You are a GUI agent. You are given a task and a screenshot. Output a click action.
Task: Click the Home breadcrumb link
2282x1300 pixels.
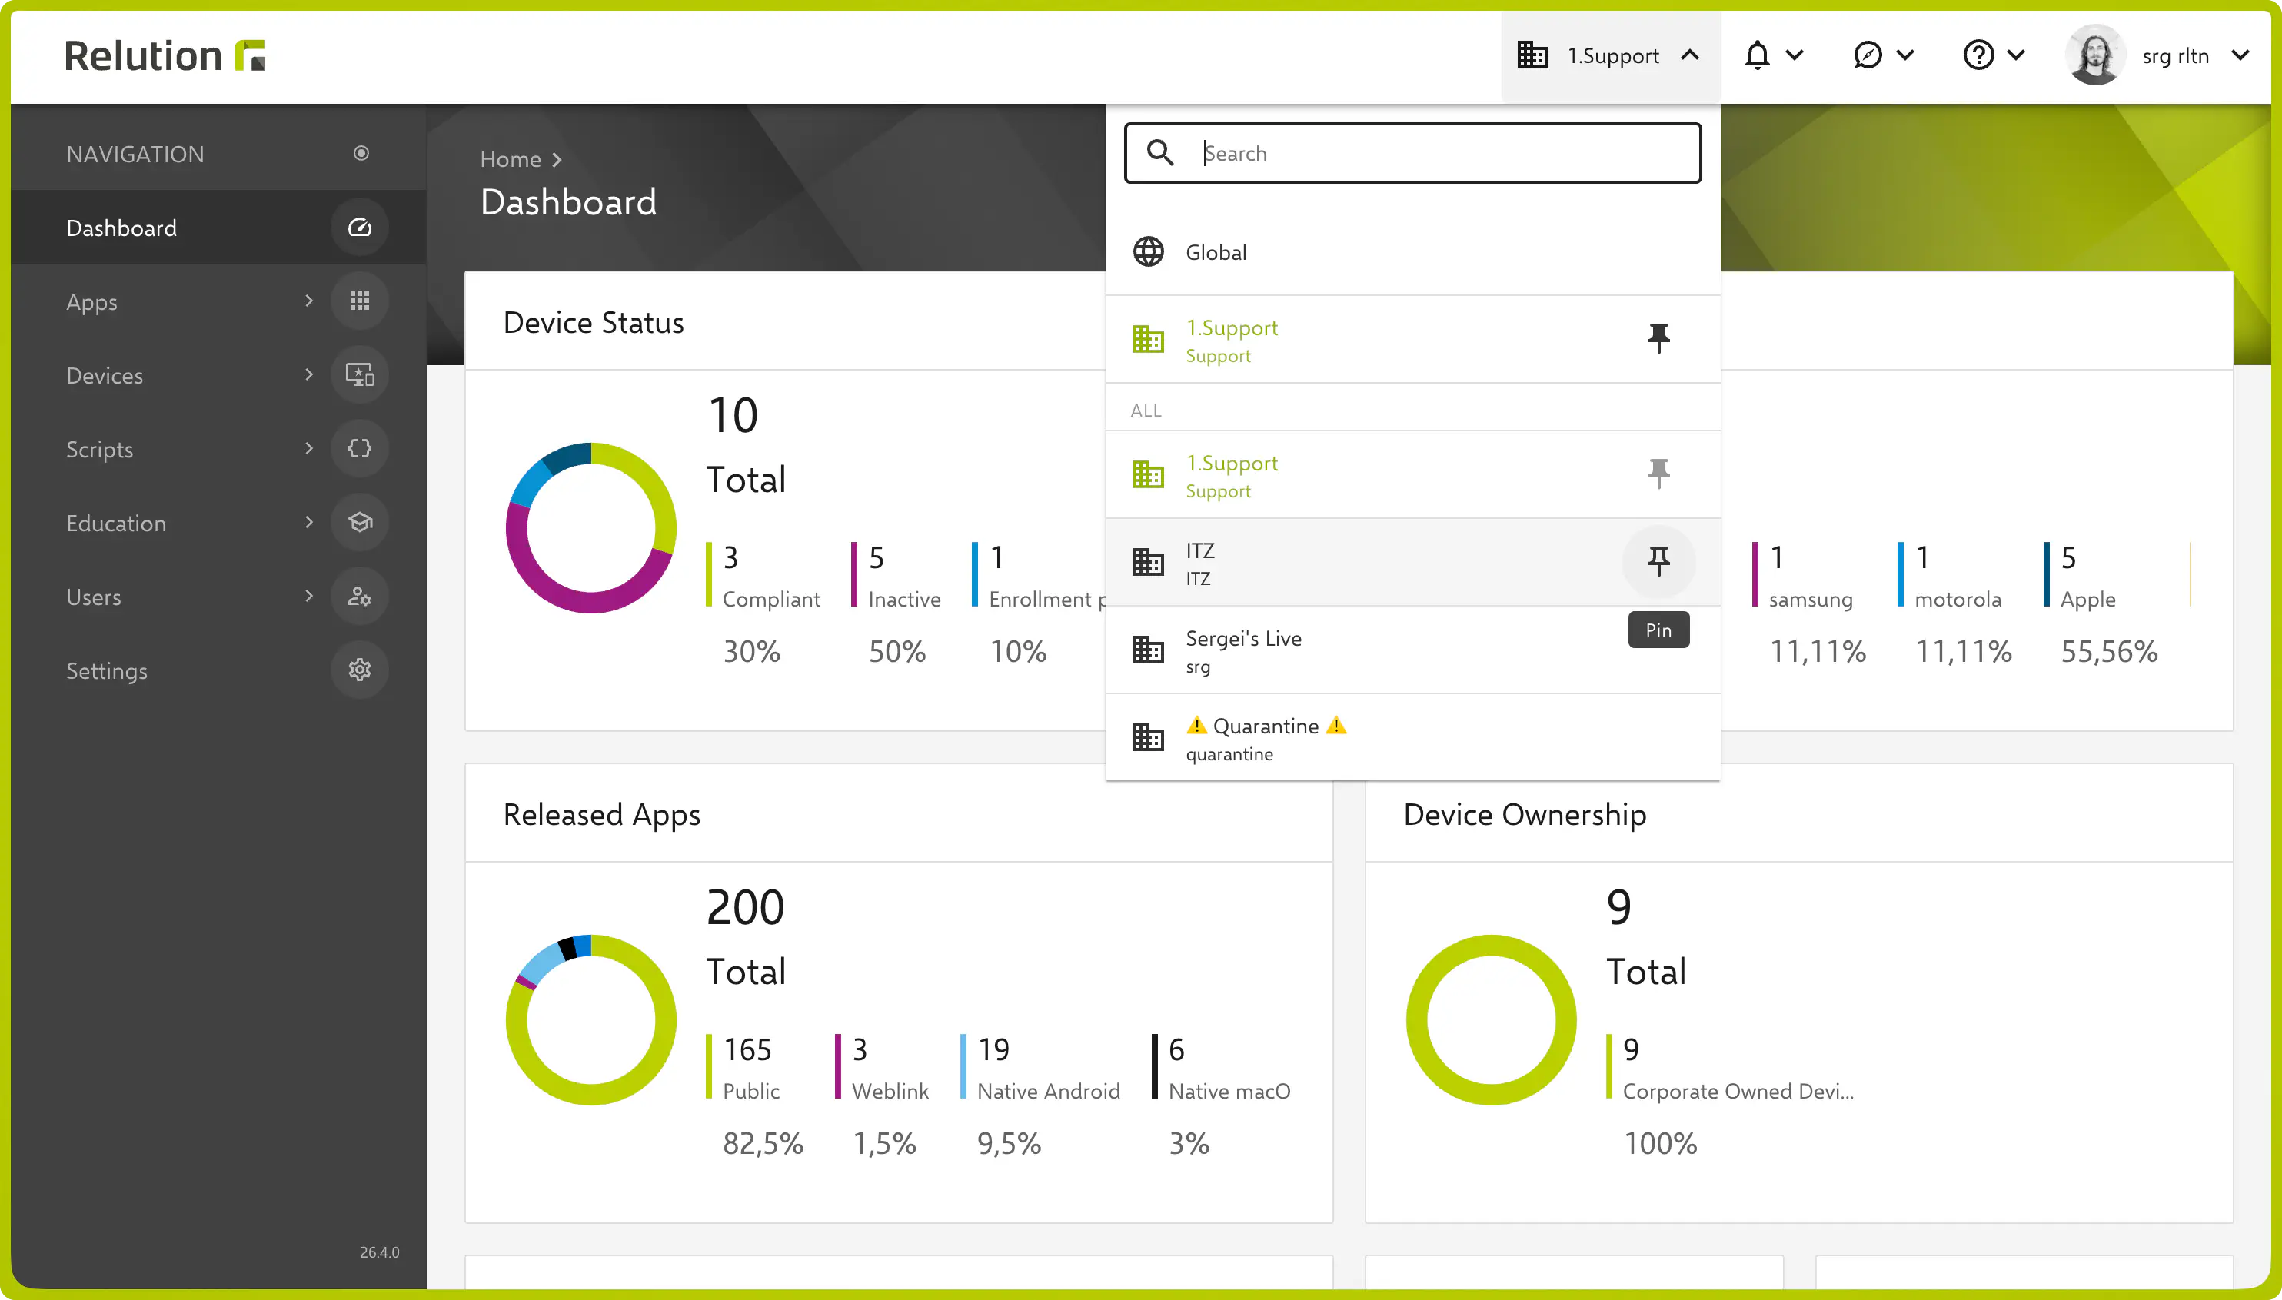point(510,159)
